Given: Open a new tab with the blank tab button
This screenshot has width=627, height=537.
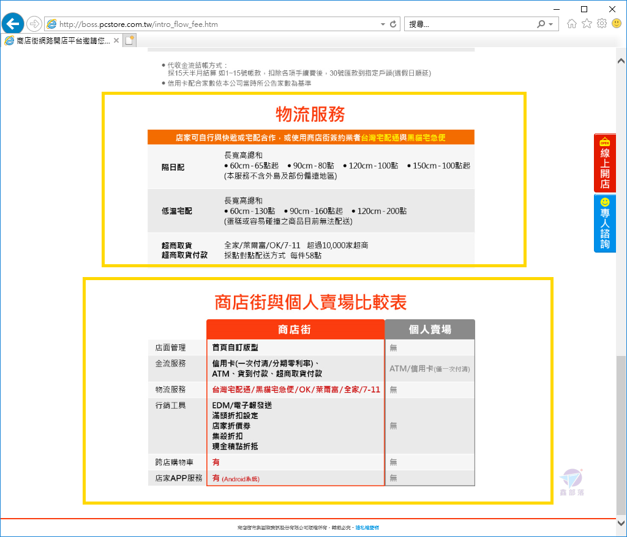Looking at the screenshot, I should point(129,40).
